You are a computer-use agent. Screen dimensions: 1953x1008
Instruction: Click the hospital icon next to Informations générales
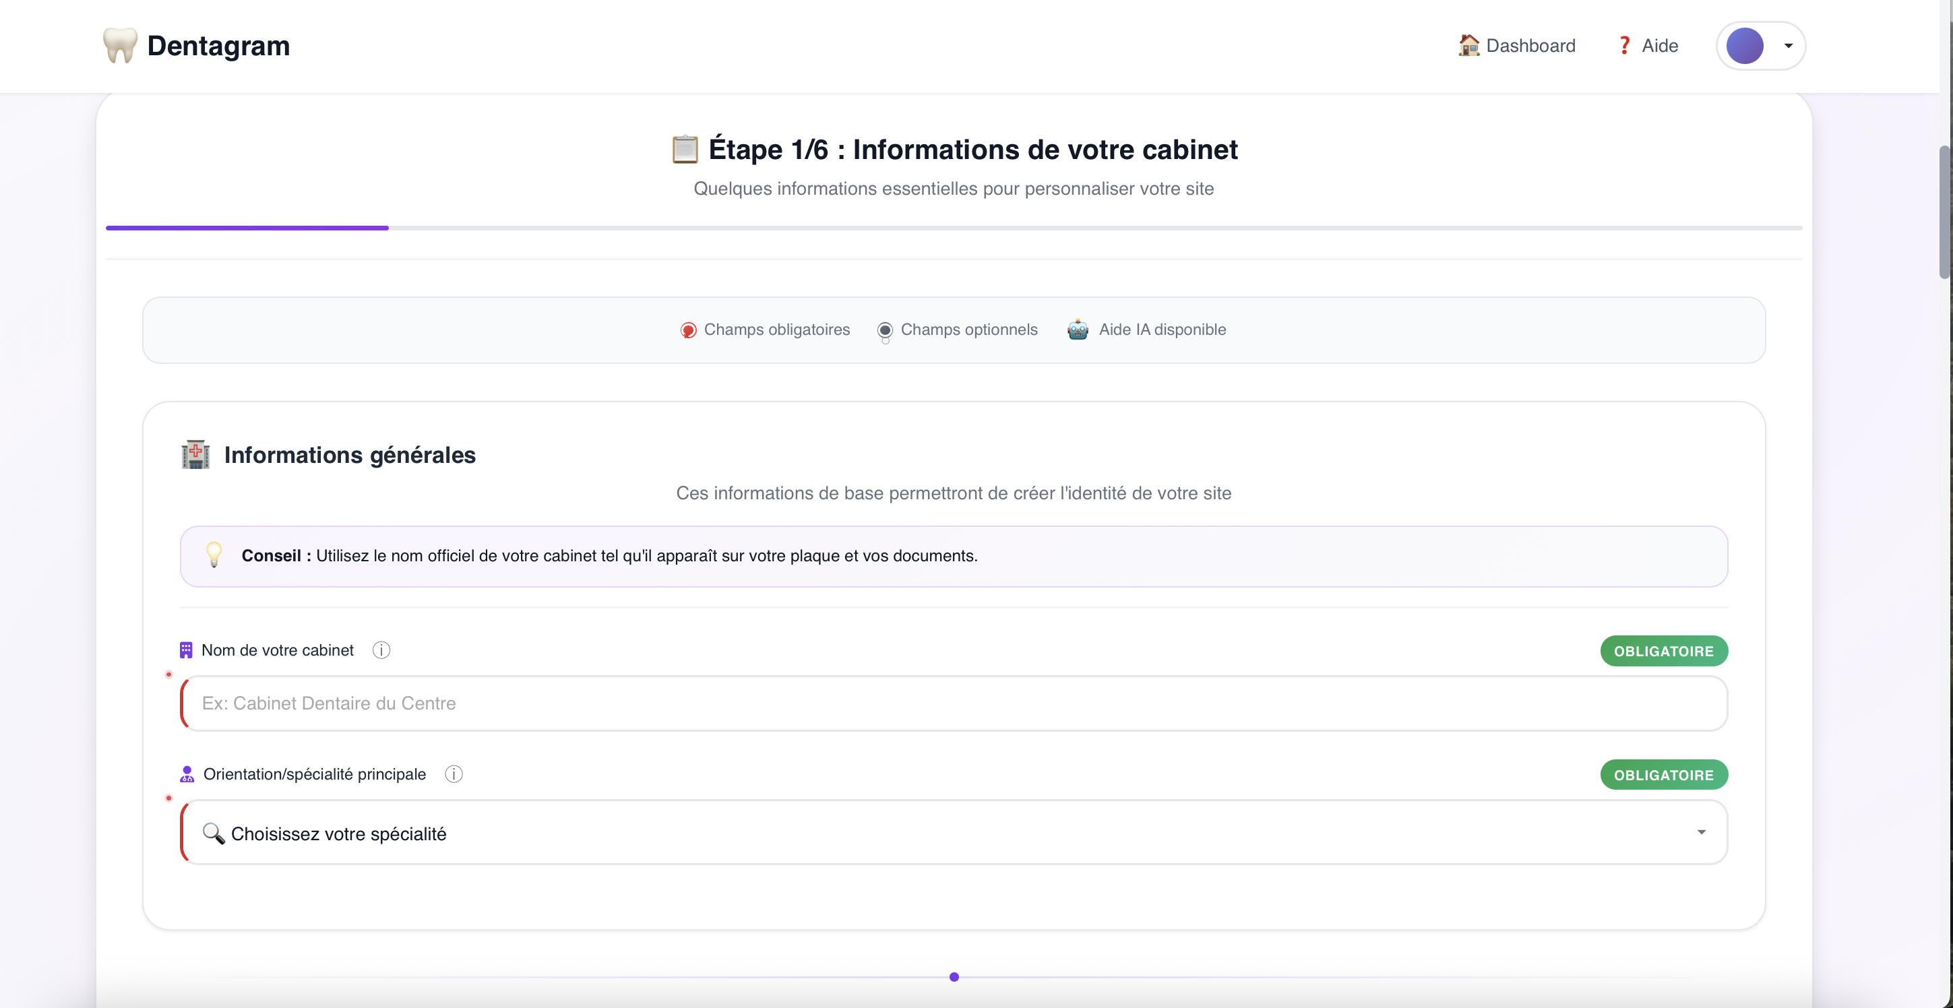[x=195, y=455]
